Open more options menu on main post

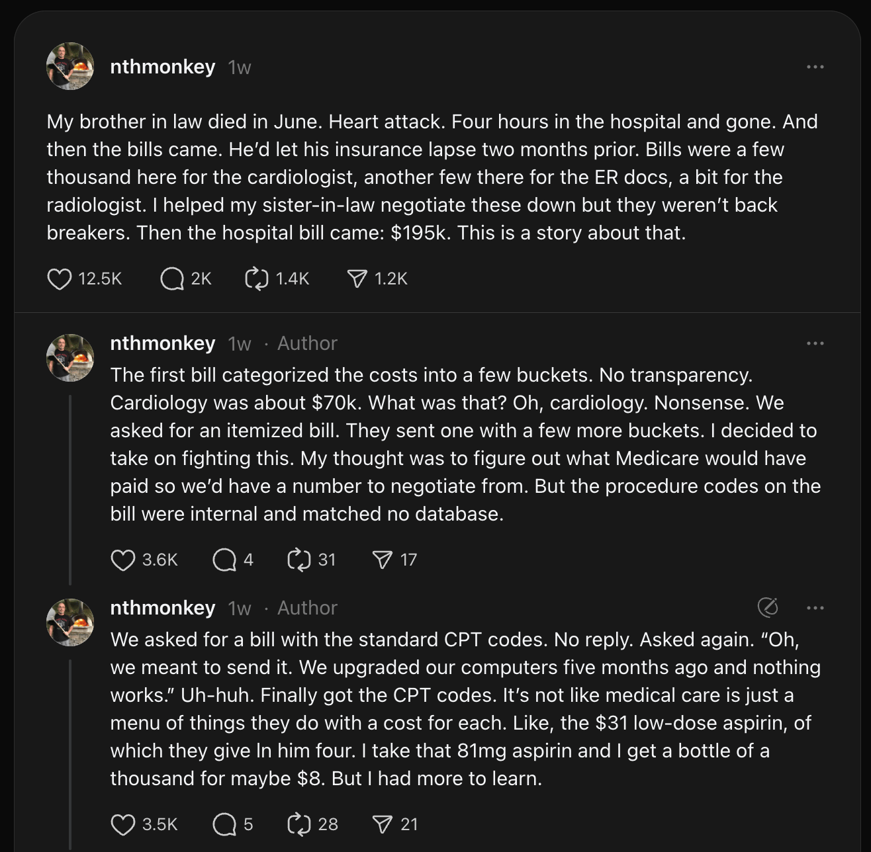815,67
